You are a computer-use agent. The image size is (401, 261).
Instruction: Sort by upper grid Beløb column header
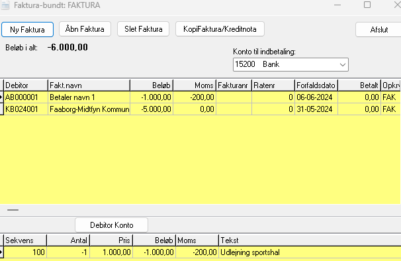tap(152, 85)
